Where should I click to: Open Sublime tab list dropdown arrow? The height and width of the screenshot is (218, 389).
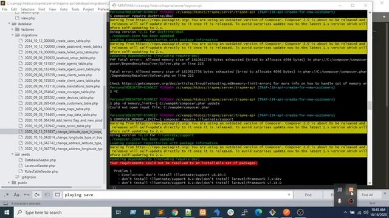(x=384, y=17)
